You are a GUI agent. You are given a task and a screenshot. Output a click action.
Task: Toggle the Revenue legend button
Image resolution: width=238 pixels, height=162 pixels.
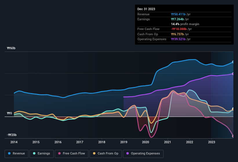coord(17,154)
